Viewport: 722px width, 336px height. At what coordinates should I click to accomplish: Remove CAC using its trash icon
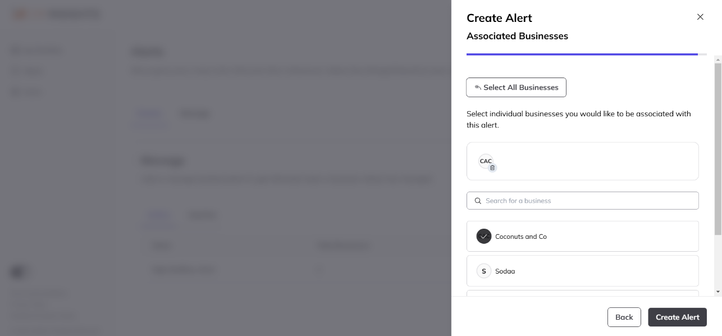point(492,167)
